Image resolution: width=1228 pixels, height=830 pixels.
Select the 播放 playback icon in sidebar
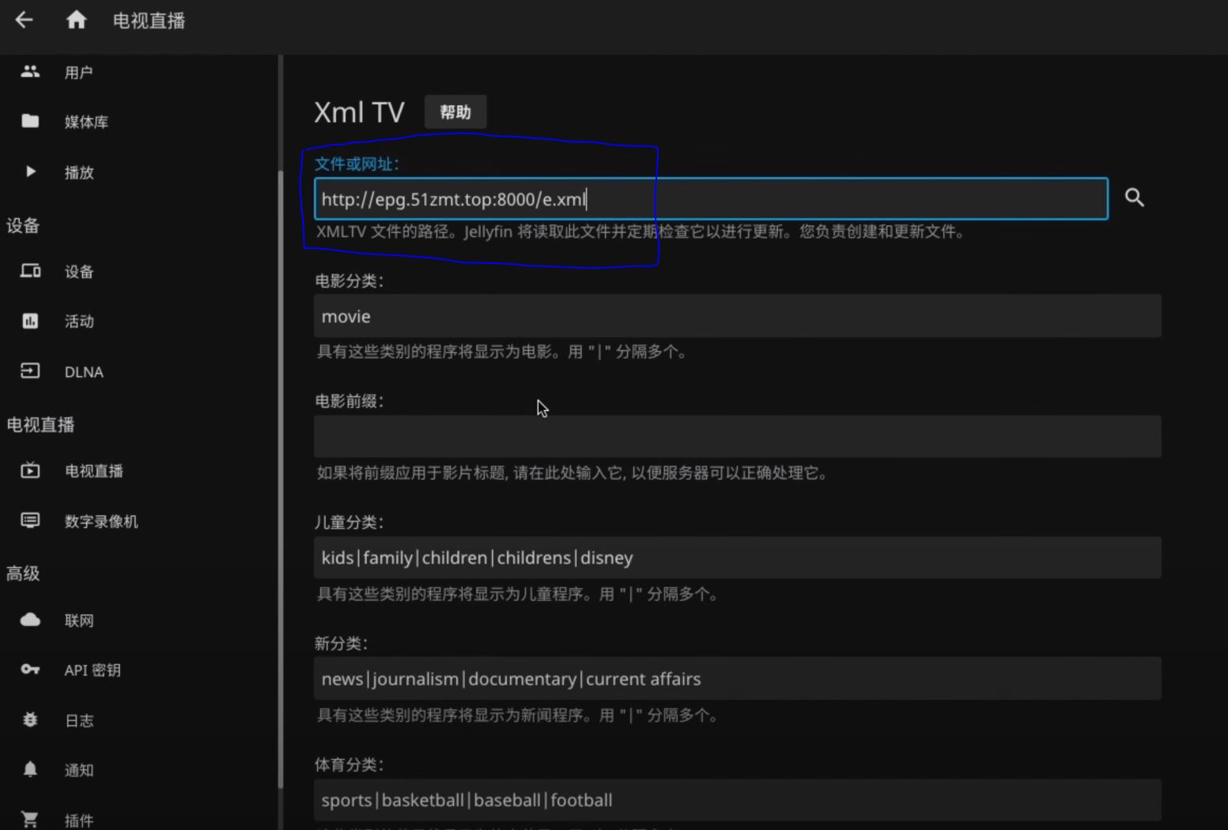pos(30,172)
